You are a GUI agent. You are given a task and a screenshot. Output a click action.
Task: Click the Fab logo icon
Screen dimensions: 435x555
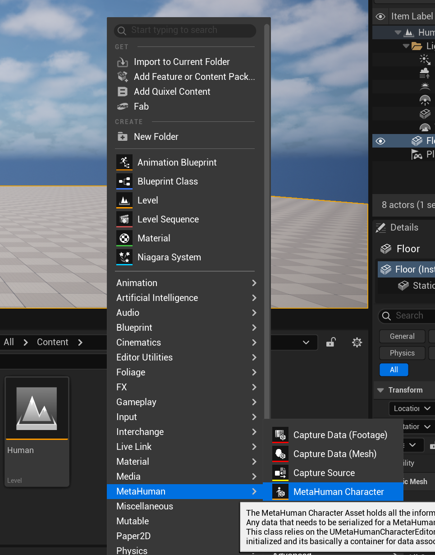coord(122,106)
